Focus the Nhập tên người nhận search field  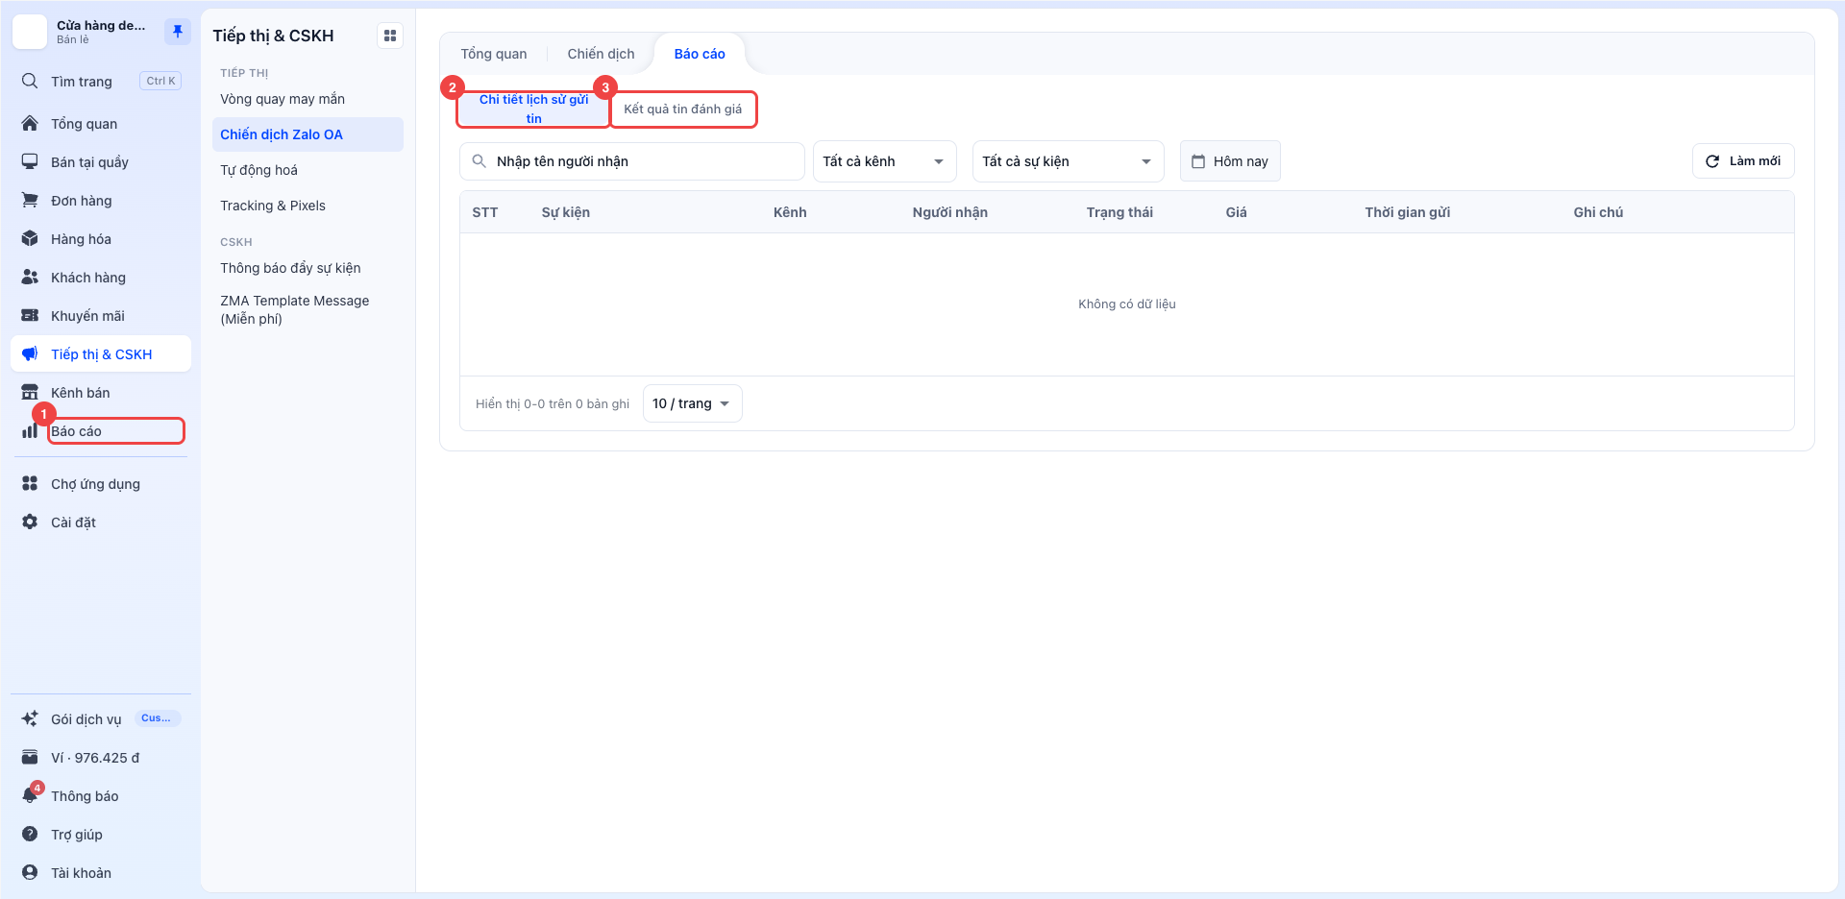(x=632, y=161)
